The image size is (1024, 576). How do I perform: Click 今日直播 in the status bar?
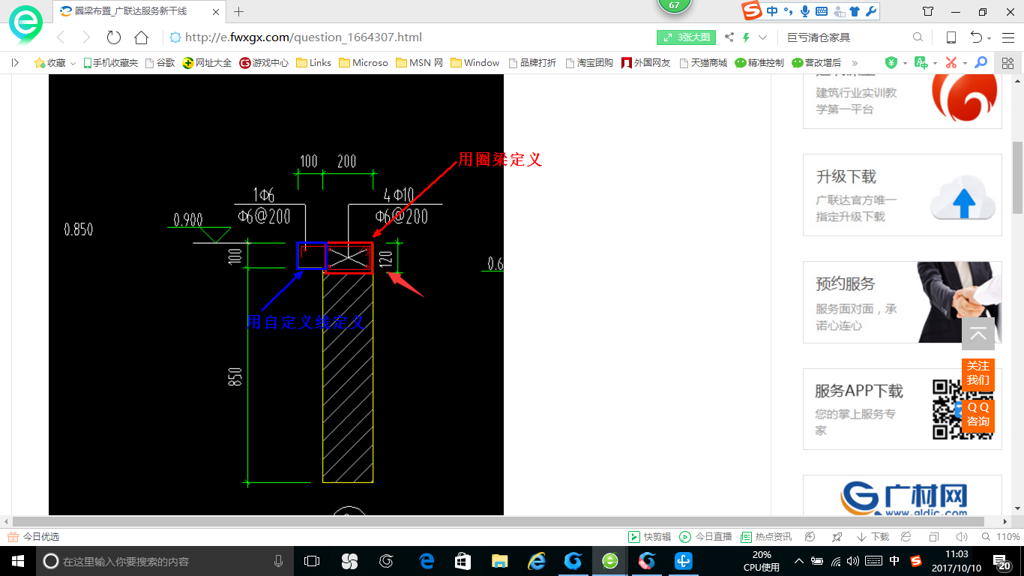click(x=705, y=537)
